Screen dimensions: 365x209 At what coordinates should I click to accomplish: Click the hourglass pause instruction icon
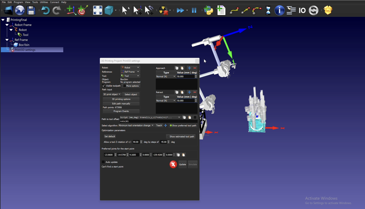268,11
